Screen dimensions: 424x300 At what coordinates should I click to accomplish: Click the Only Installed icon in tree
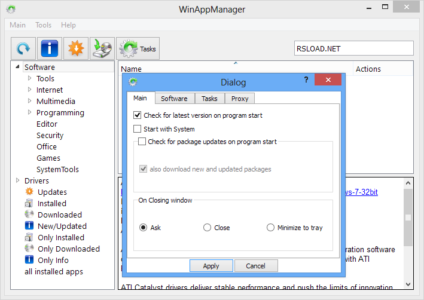[29, 237]
